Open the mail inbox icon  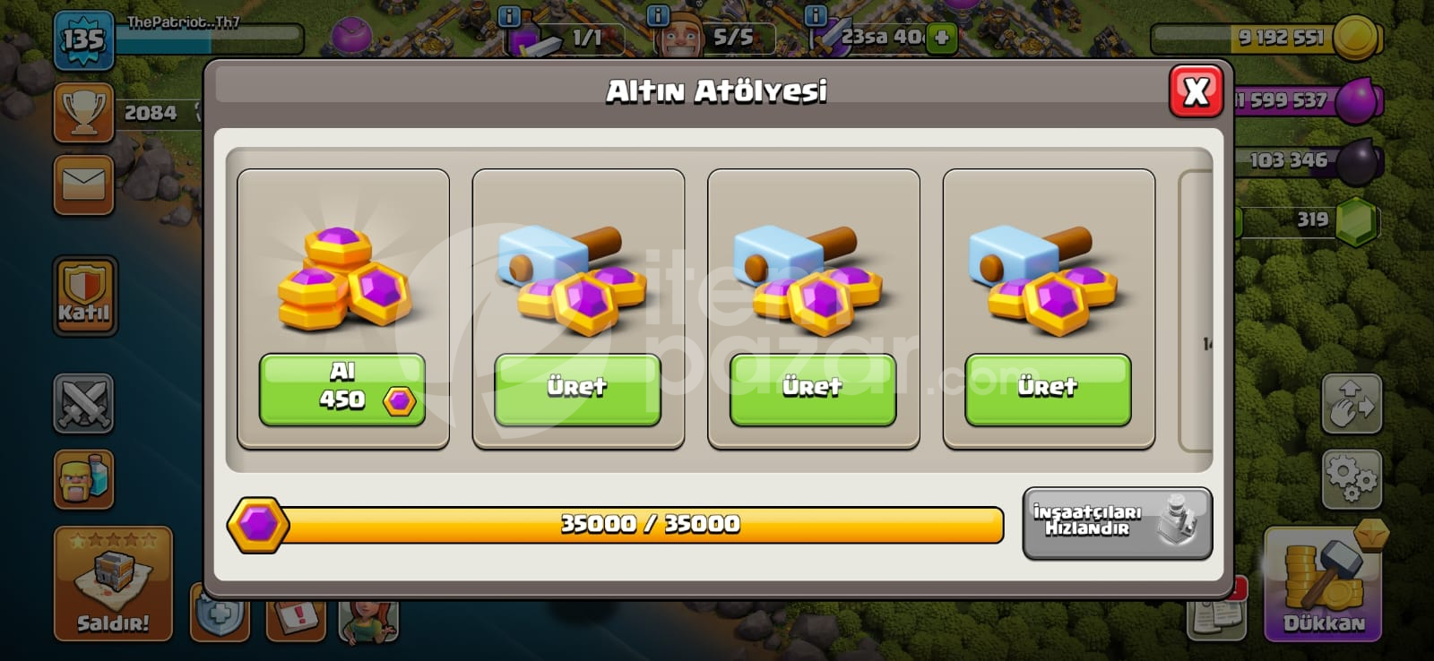point(83,185)
